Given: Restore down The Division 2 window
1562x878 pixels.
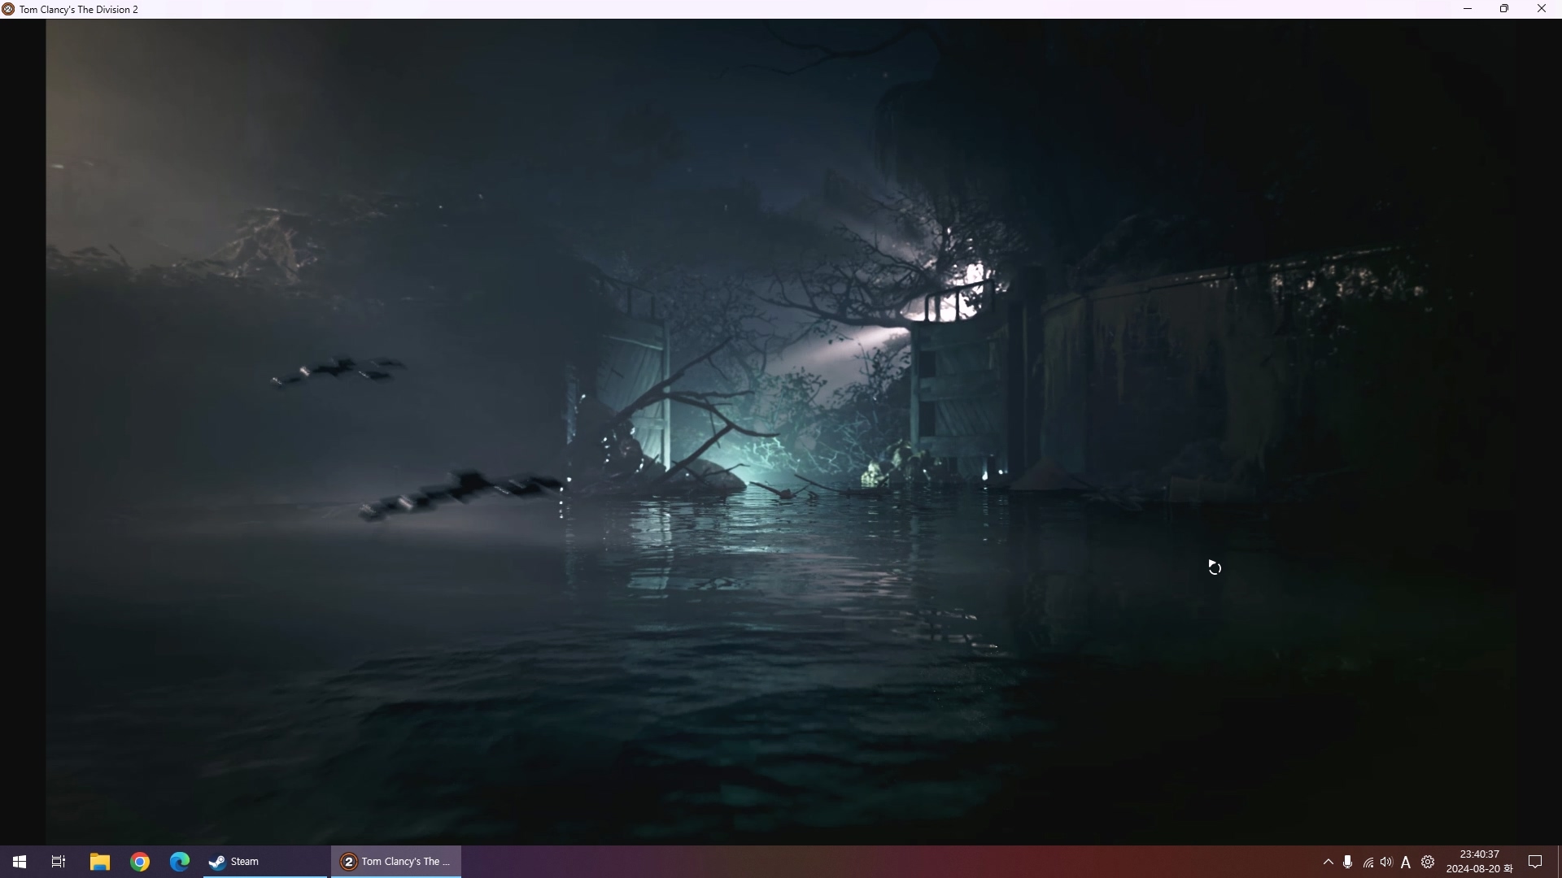Looking at the screenshot, I should (x=1504, y=9).
